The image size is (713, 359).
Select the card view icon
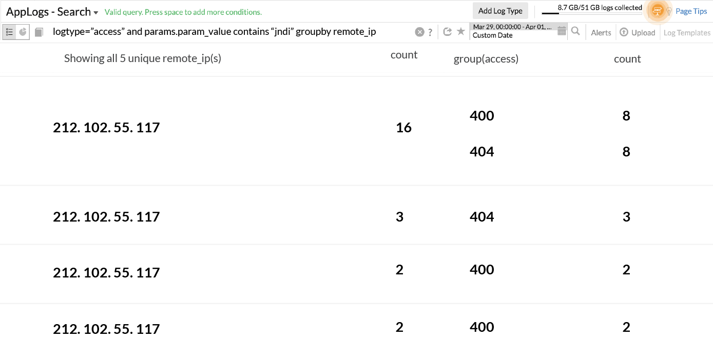coord(39,32)
